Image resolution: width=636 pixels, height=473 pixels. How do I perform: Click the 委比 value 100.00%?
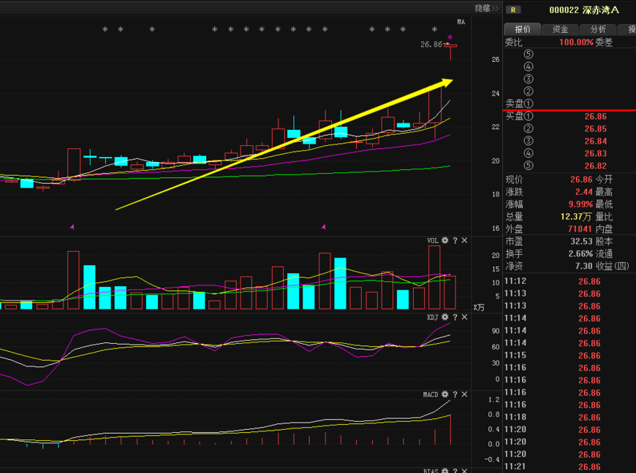point(576,42)
